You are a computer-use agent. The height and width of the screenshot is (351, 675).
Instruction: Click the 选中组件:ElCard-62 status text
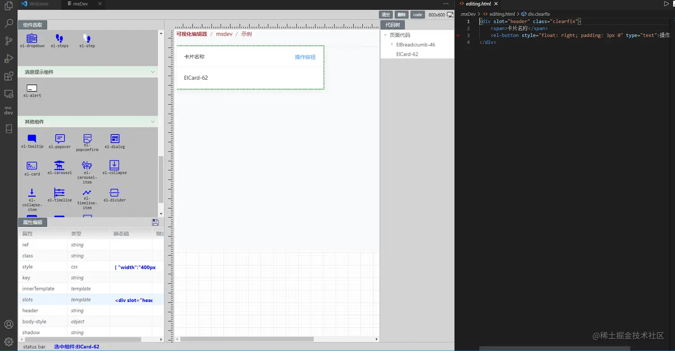[x=77, y=347]
